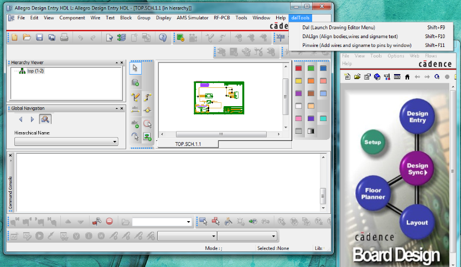This screenshot has height=267, width=461.
Task: Click the new document icon in toolbar
Action: coord(14,38)
